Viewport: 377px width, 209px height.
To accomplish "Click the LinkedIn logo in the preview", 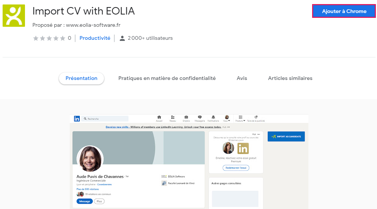I will (77, 119).
